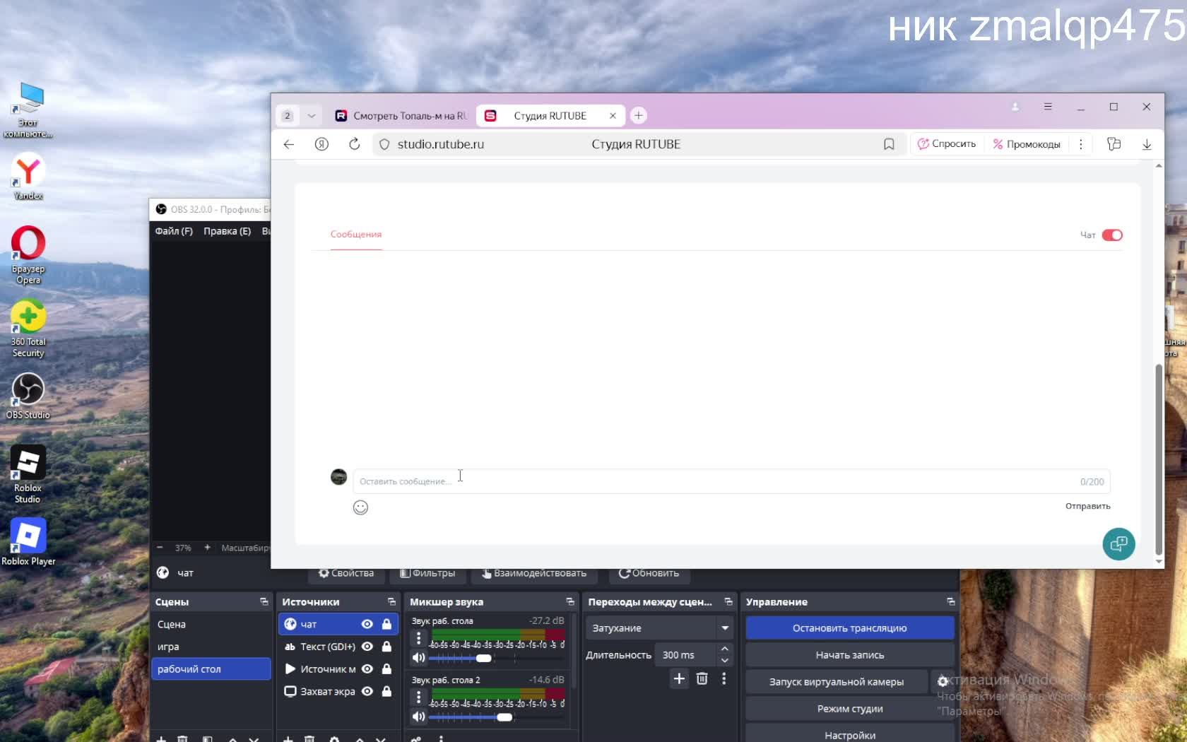
Task: Toggle lock on Источник м source
Action: tap(386, 669)
